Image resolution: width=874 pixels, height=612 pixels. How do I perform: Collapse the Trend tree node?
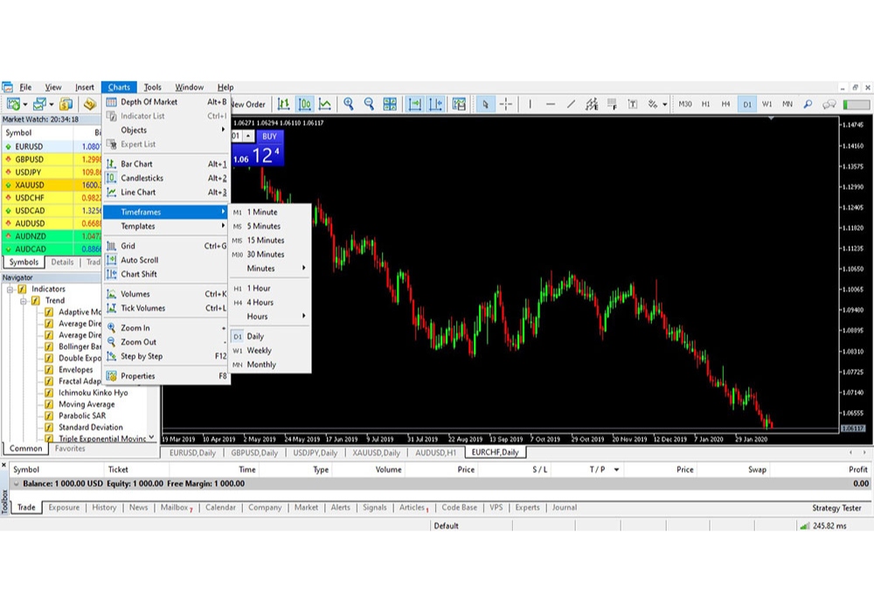[x=24, y=301]
